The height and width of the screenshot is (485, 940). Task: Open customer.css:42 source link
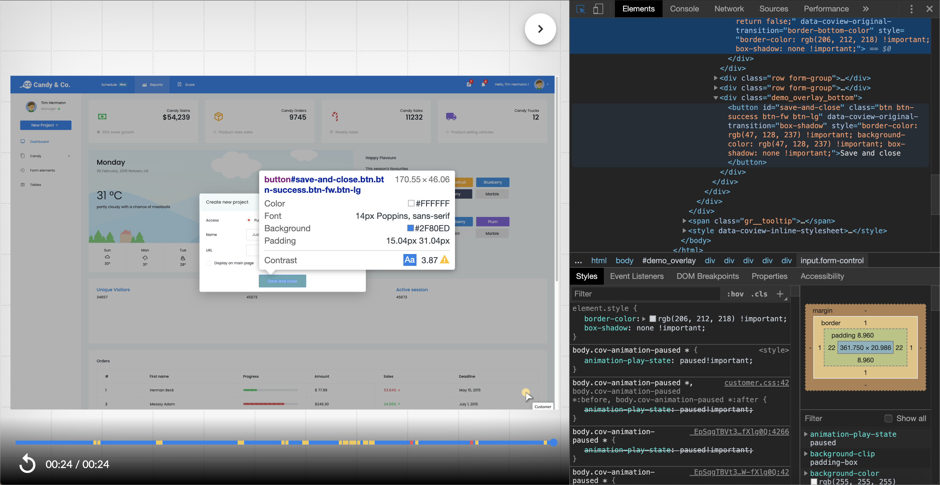pos(756,383)
